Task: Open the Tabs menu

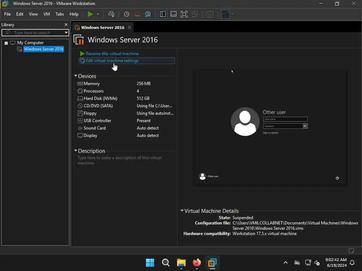Action: coord(59,14)
